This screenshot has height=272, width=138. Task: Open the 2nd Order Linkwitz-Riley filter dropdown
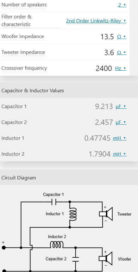tap(96, 21)
